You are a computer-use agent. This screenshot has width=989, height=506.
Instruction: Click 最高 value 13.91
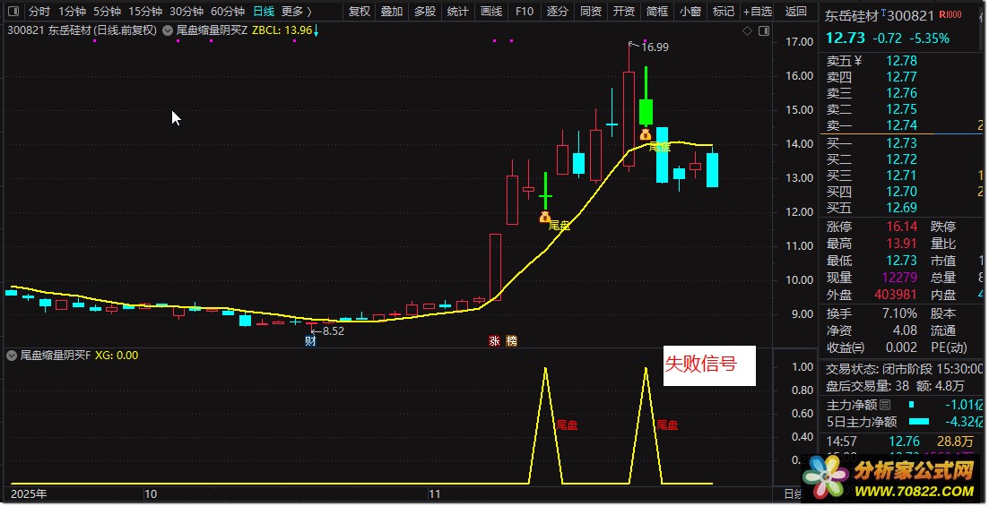coord(902,244)
